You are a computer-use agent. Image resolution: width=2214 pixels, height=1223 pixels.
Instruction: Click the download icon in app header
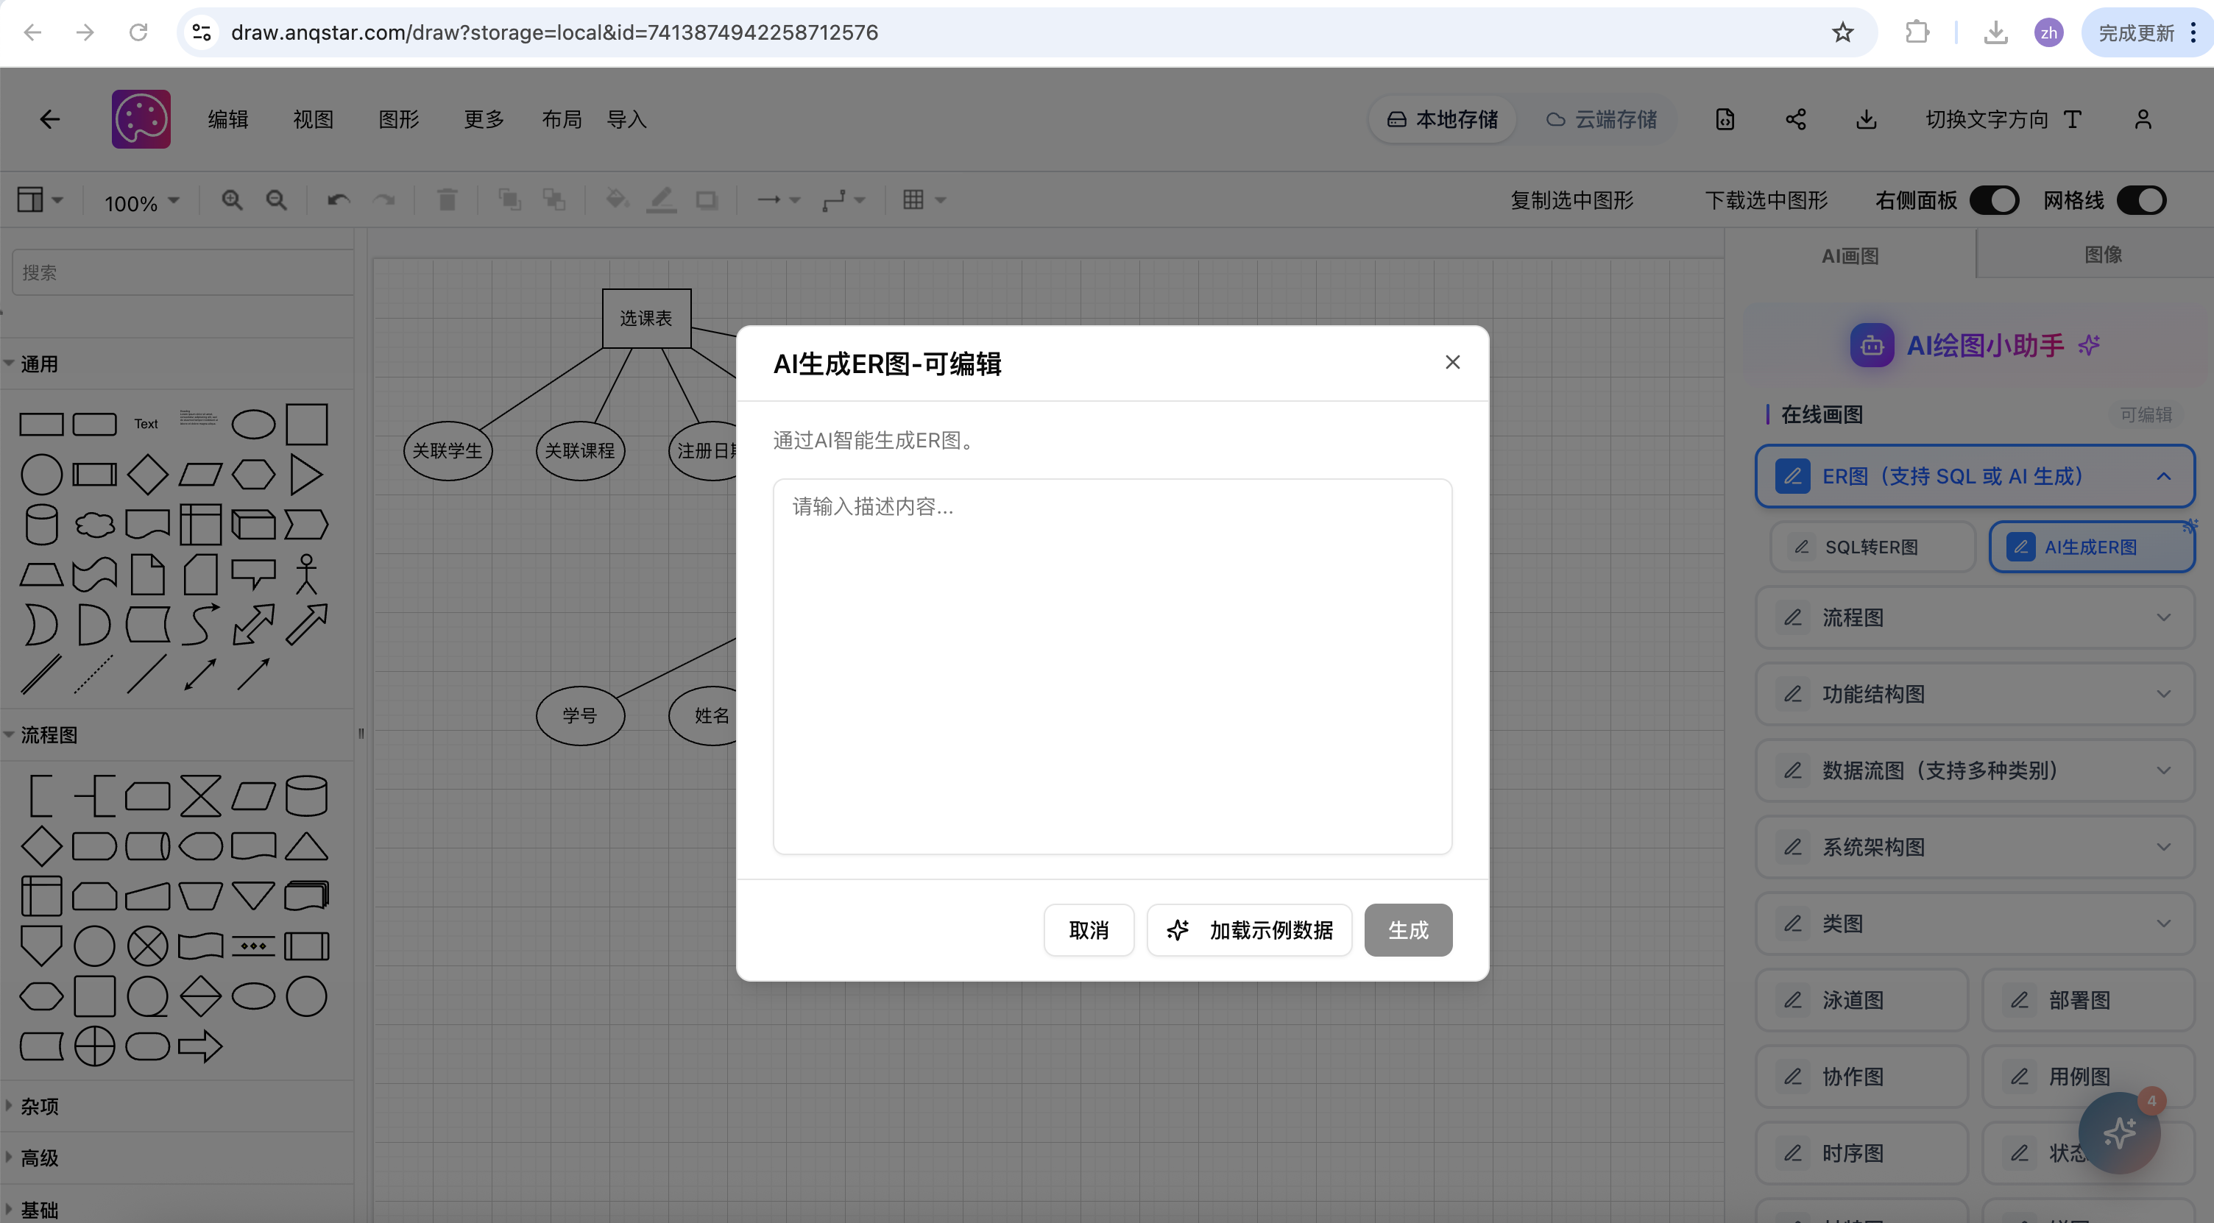[x=1866, y=119]
